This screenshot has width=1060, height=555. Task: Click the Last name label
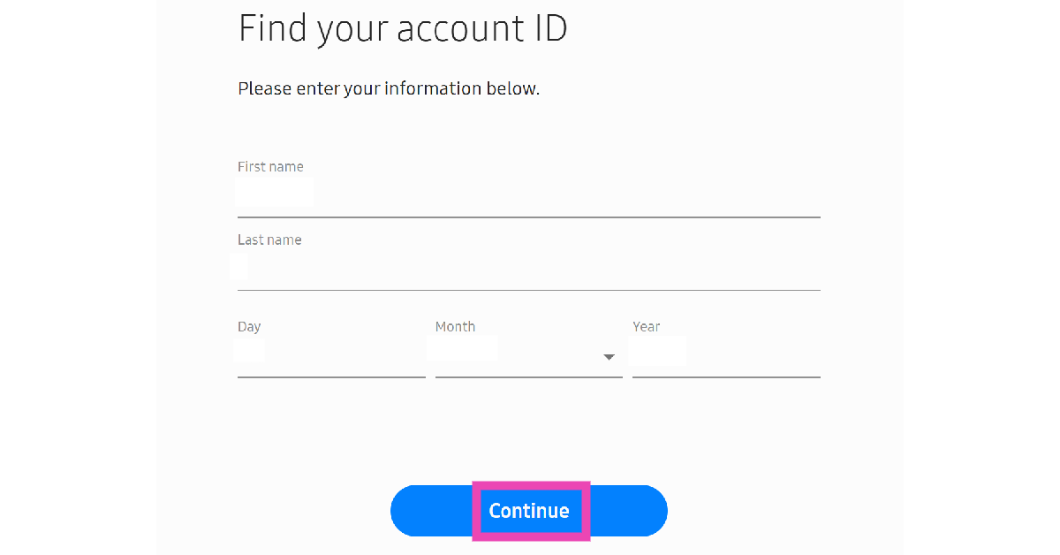pos(269,239)
